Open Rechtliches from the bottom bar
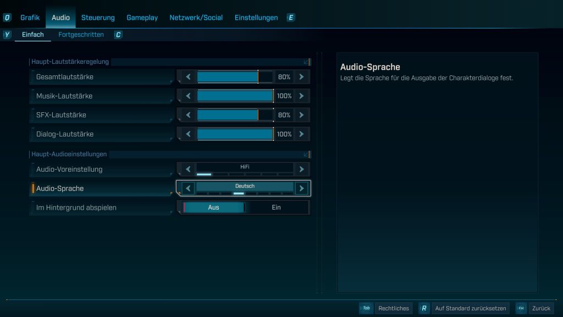The image size is (563, 317). [394, 308]
